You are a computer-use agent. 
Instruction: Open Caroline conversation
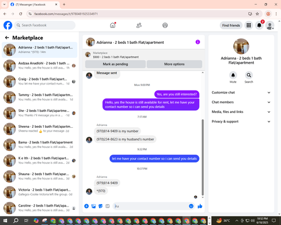pos(39,208)
